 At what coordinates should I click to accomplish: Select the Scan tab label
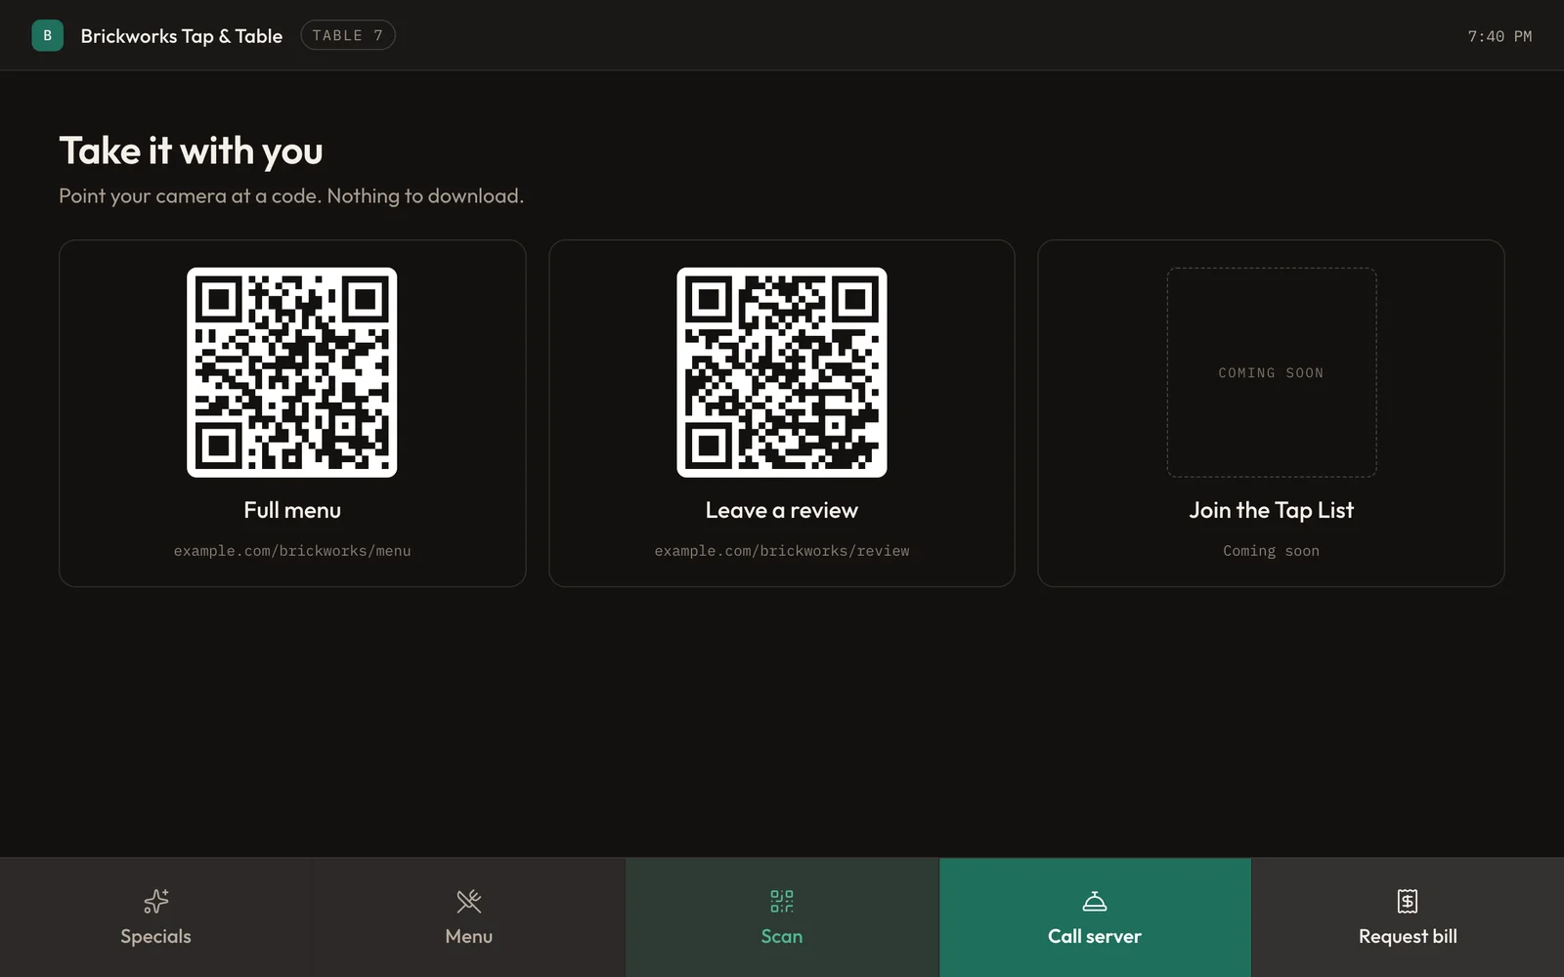781,936
